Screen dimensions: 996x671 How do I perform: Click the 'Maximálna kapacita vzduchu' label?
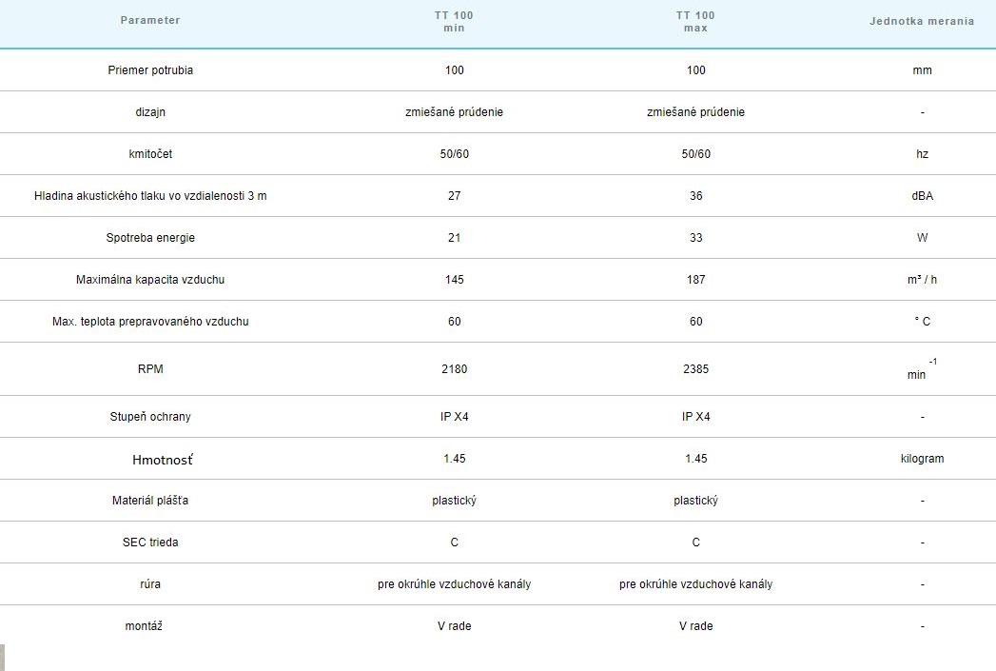[150, 280]
